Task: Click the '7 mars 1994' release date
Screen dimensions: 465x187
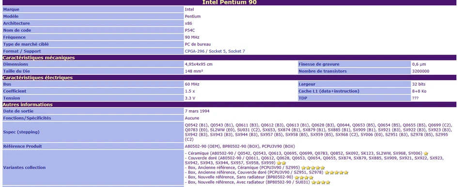Action: point(197,111)
